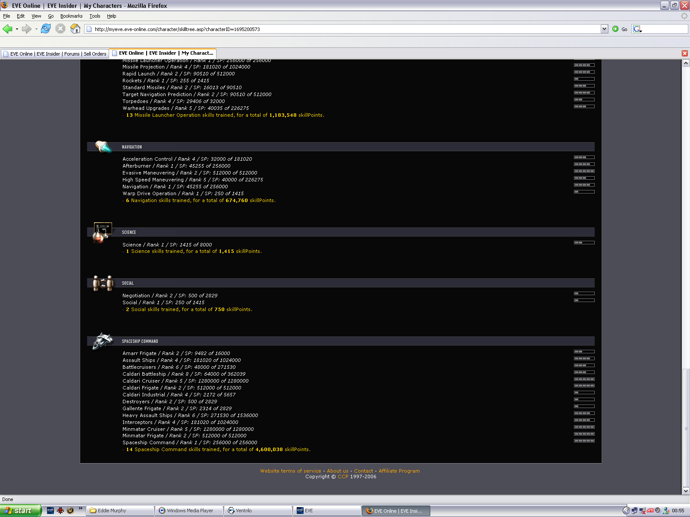The width and height of the screenshot is (690, 517).
Task: Click the Warhead Upgrades skill row
Action: (185, 108)
